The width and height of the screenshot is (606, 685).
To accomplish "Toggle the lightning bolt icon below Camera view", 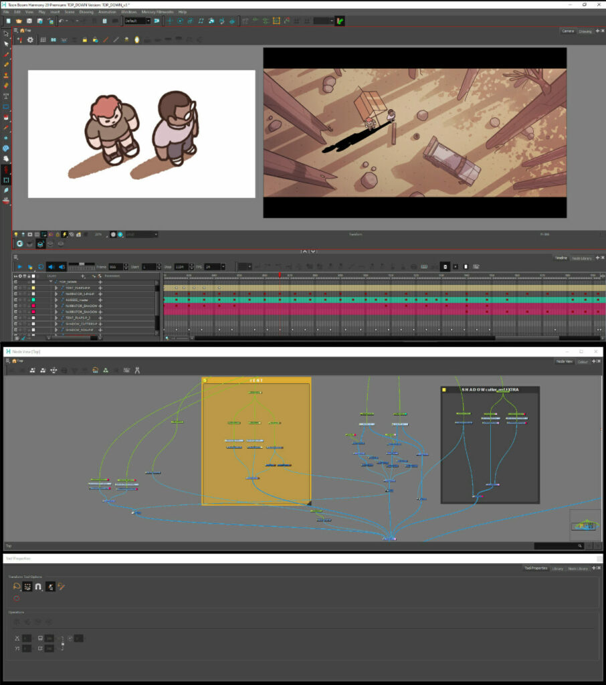I will [x=65, y=235].
